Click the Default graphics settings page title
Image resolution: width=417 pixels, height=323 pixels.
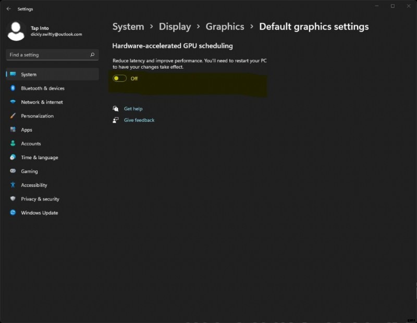[x=314, y=27]
